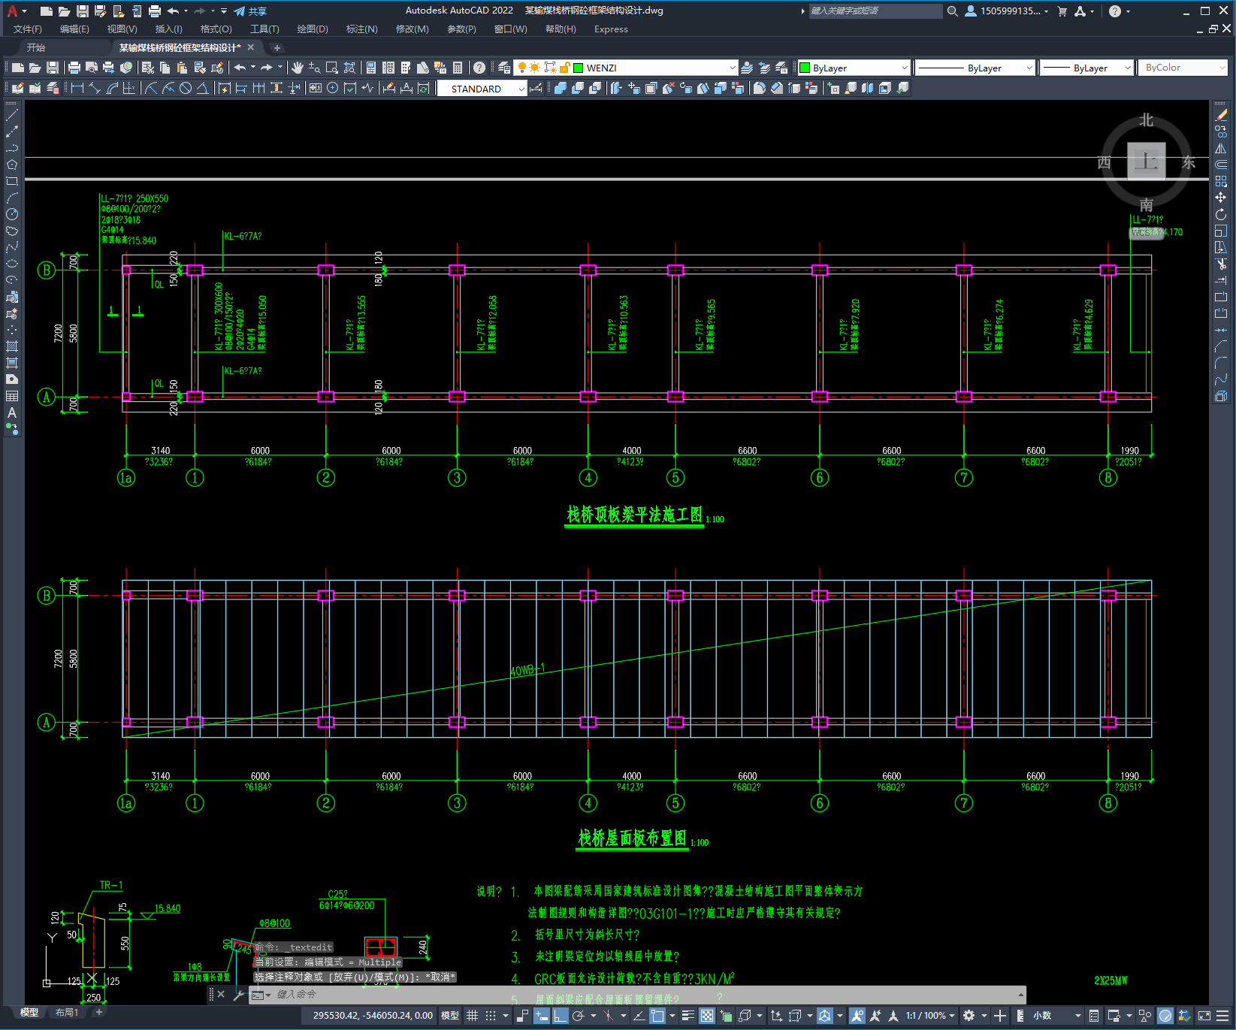Click the Diameter dimension icon
This screenshot has width=1236, height=1030.
point(185,88)
